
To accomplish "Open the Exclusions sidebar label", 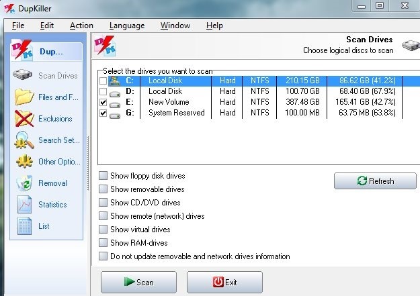I will [x=55, y=119].
